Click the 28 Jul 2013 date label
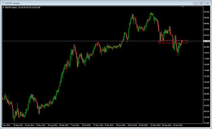Screen dimensions: 212x129 click(x=86, y=125)
